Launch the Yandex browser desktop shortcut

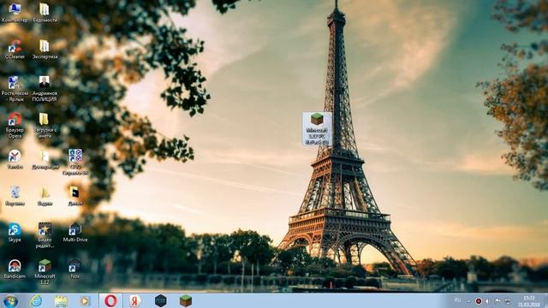15,160
